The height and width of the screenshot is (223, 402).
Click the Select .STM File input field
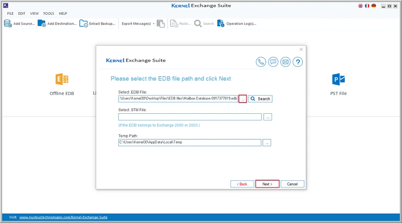click(x=190, y=117)
